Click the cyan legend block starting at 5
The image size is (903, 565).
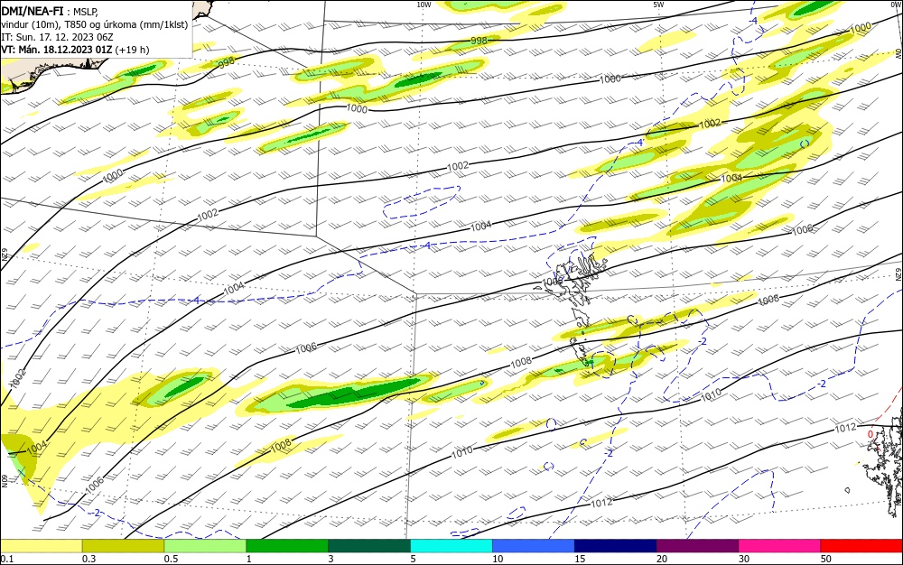coord(451,546)
